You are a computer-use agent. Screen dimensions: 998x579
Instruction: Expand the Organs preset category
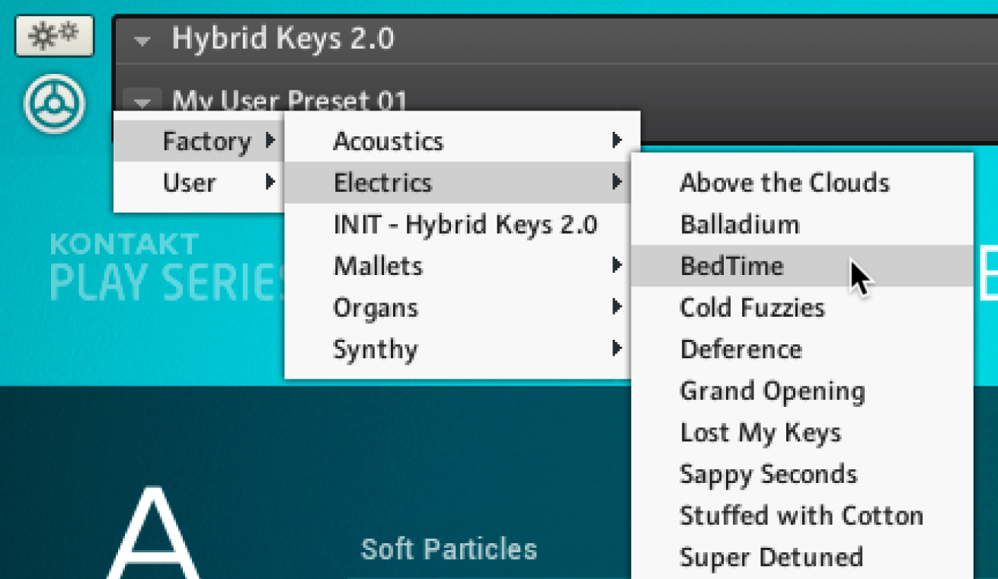(376, 308)
